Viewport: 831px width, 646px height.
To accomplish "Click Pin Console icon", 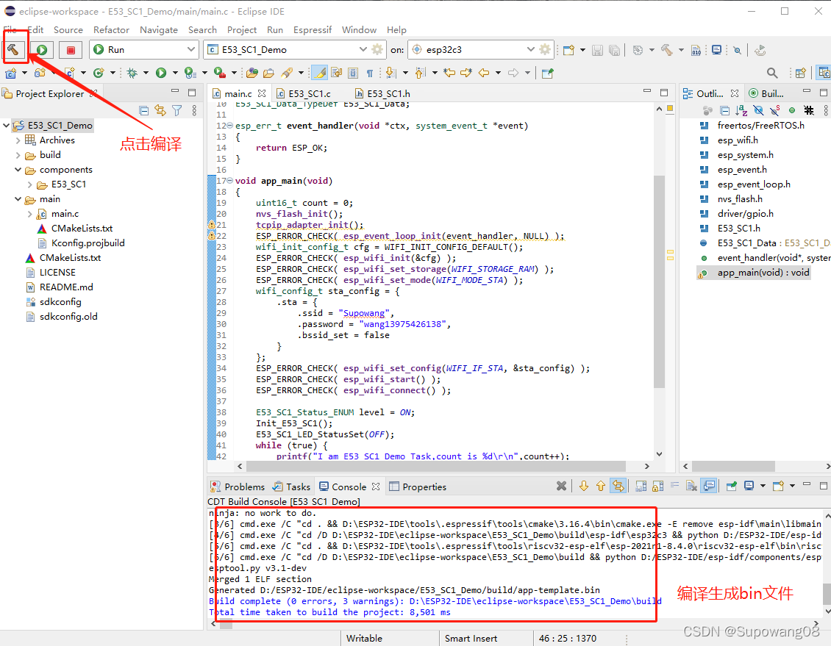I will click(x=732, y=486).
